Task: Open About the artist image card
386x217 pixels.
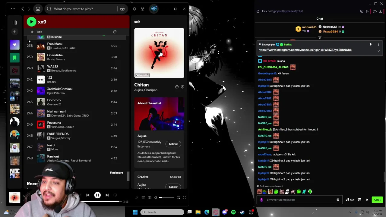Action: click(159, 114)
